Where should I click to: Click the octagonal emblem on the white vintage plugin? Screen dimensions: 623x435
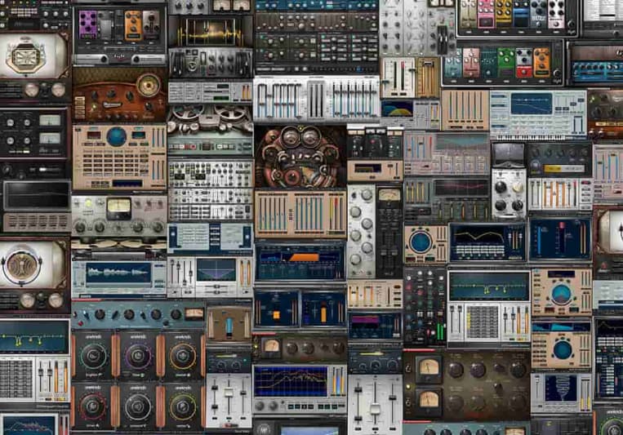[25, 58]
